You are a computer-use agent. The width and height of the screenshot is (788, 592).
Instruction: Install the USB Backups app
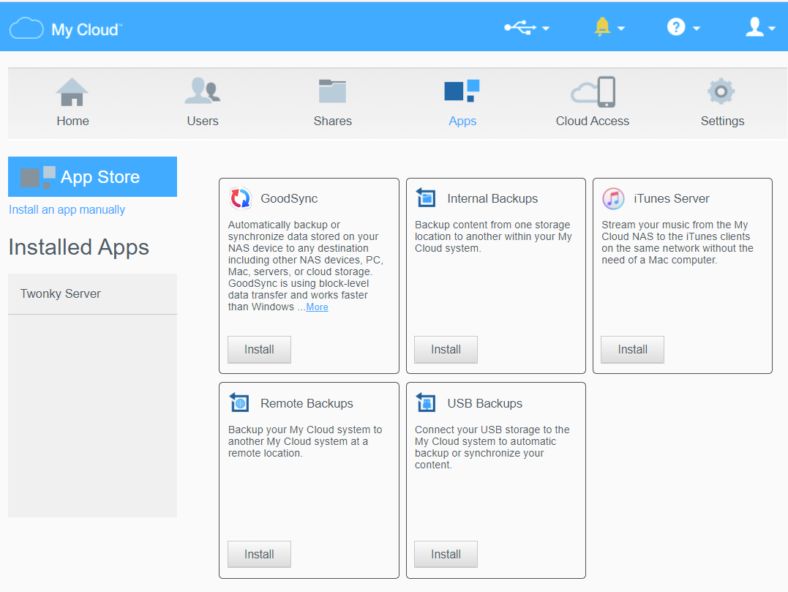[446, 554]
